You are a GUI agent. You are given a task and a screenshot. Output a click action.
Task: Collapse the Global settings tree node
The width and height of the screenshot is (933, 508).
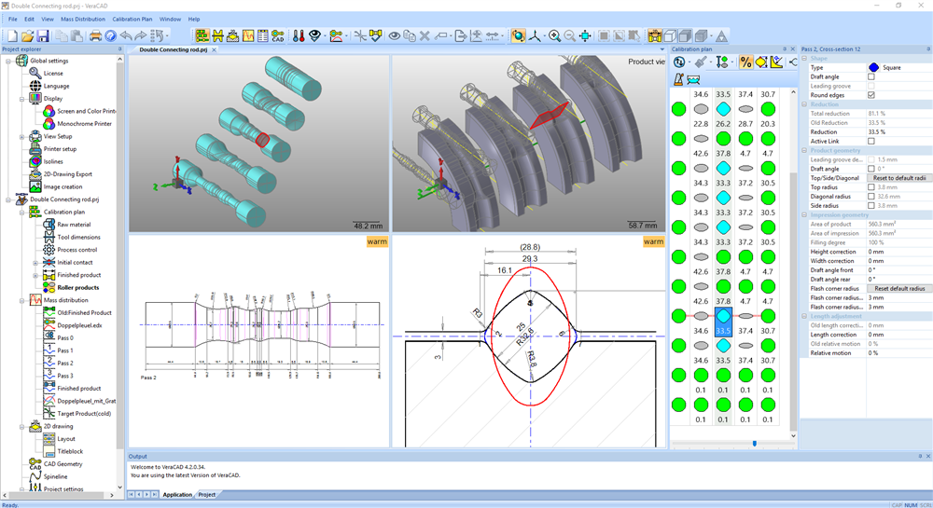point(9,61)
